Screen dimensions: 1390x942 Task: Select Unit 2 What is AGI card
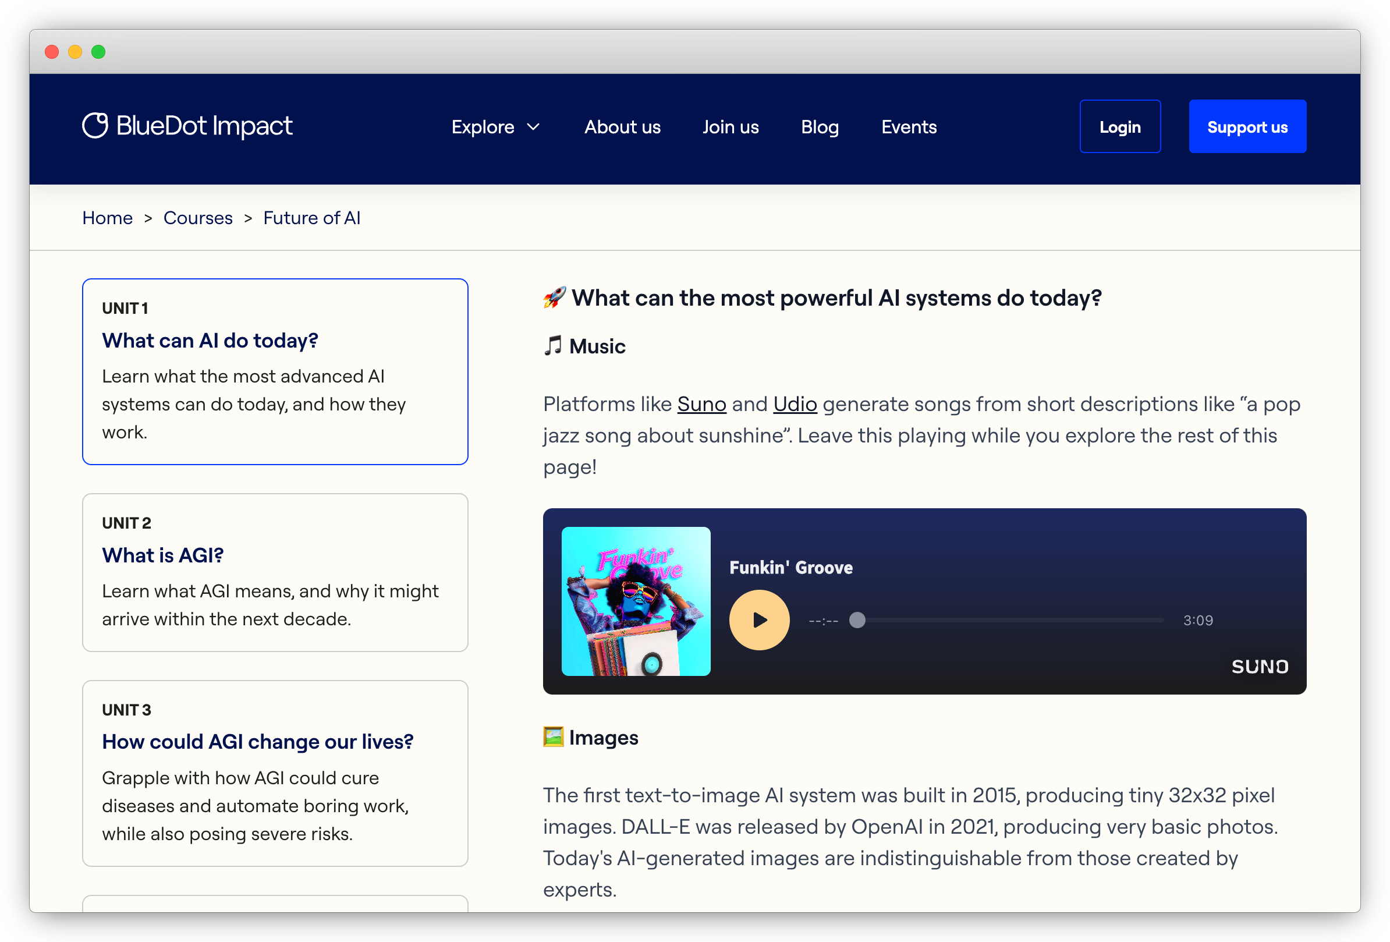click(275, 572)
